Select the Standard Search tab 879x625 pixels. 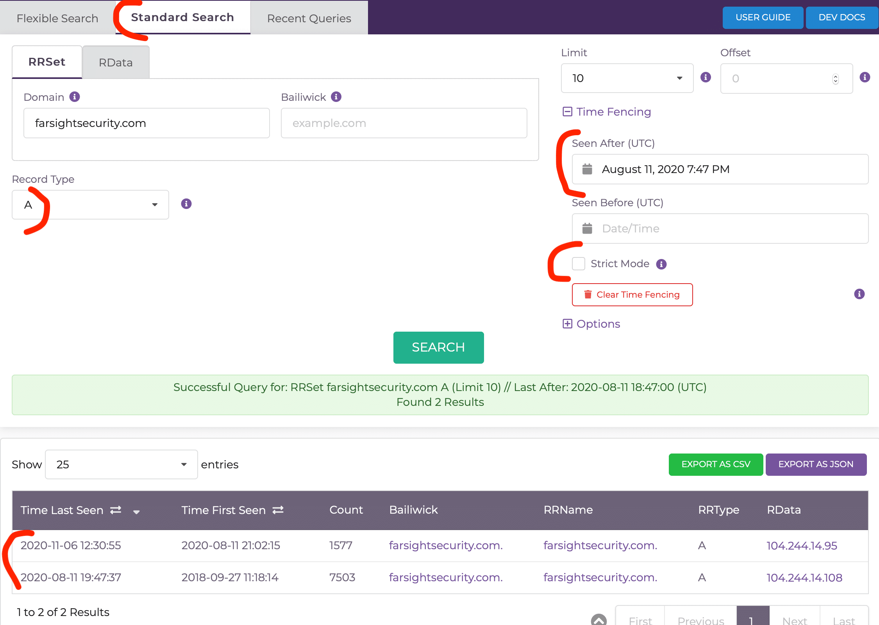pos(182,17)
